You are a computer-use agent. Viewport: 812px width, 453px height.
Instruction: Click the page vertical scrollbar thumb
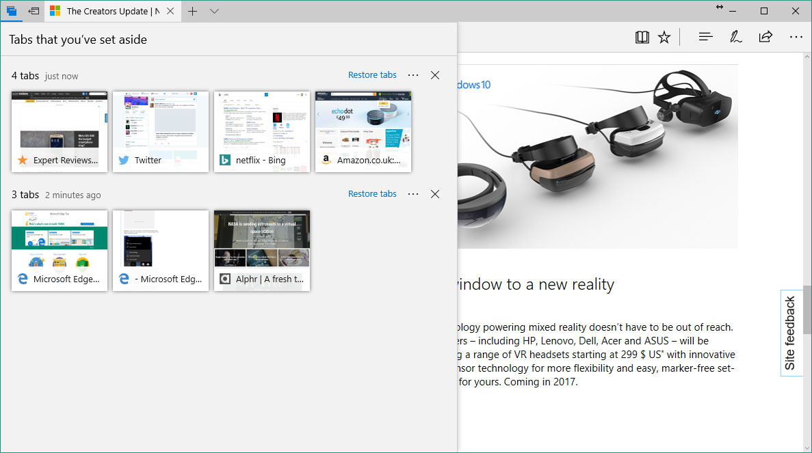(807, 310)
